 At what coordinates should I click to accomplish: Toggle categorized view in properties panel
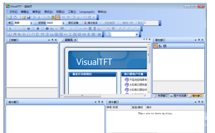(x=156, y=46)
